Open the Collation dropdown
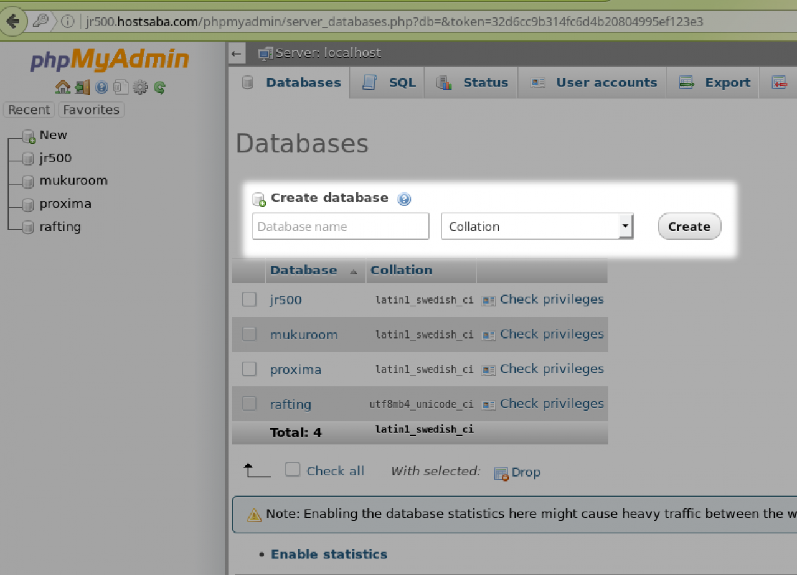The height and width of the screenshot is (575, 797). tap(537, 227)
